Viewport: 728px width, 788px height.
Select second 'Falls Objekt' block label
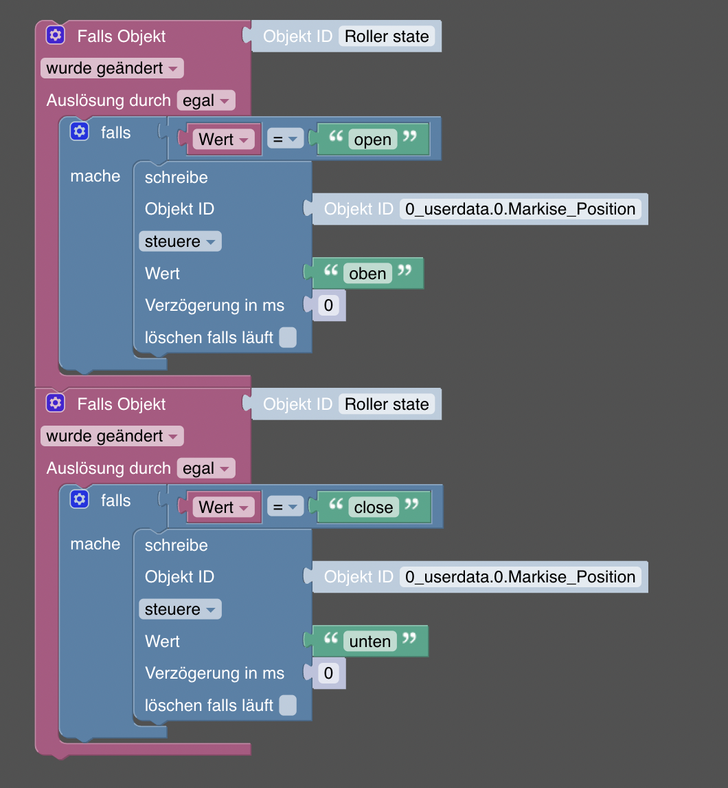[121, 404]
